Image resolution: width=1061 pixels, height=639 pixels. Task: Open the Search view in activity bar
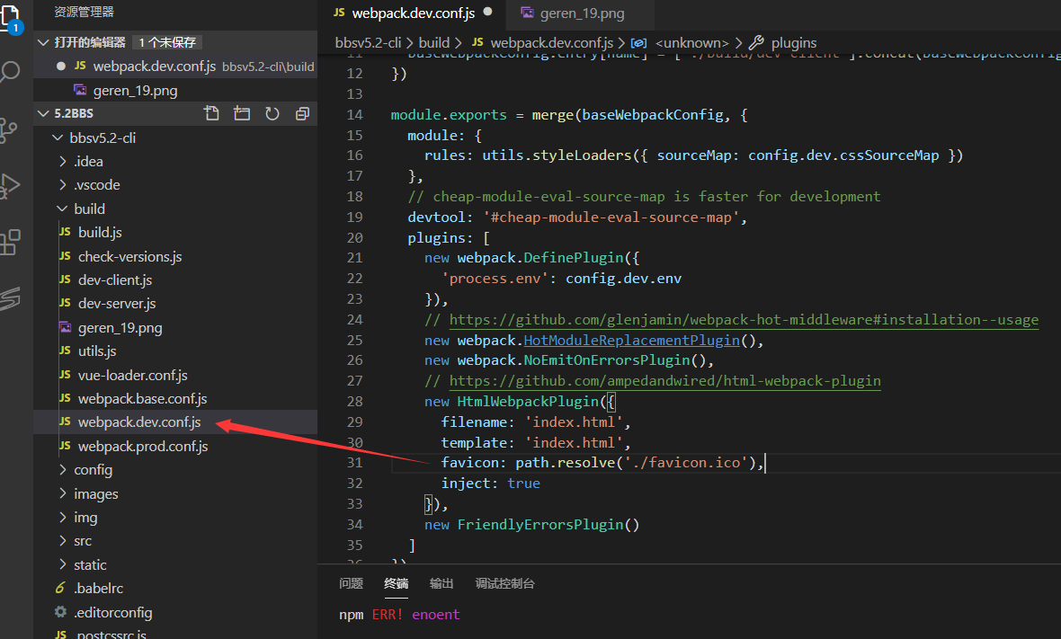[10, 72]
